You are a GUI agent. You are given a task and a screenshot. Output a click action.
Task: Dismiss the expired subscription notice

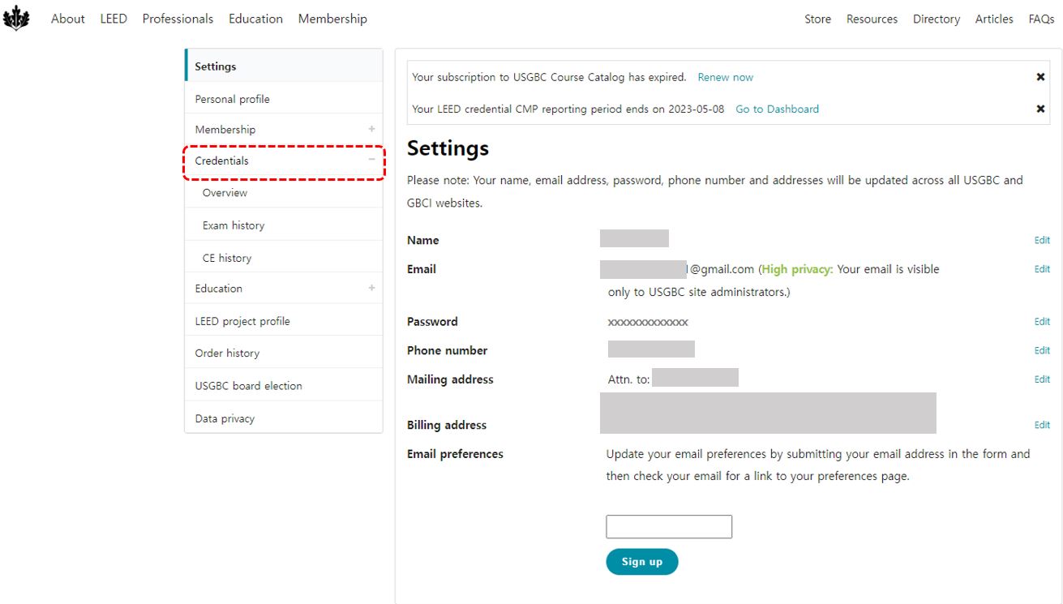tap(1040, 77)
